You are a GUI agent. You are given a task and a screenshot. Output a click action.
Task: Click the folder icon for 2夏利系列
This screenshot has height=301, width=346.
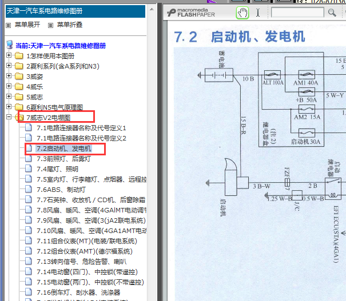pyautogui.click(x=19, y=66)
